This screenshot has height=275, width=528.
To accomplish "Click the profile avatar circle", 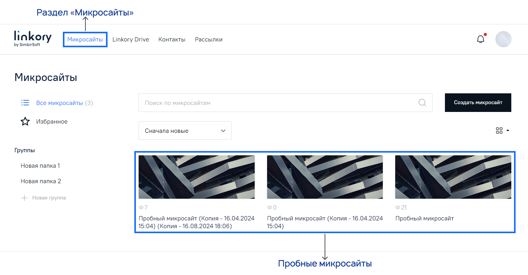I will [504, 39].
